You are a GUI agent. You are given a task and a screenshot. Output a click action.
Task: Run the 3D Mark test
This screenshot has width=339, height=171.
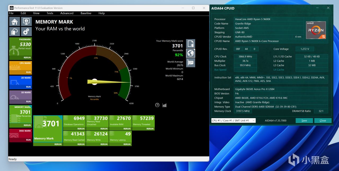click(x=28, y=101)
